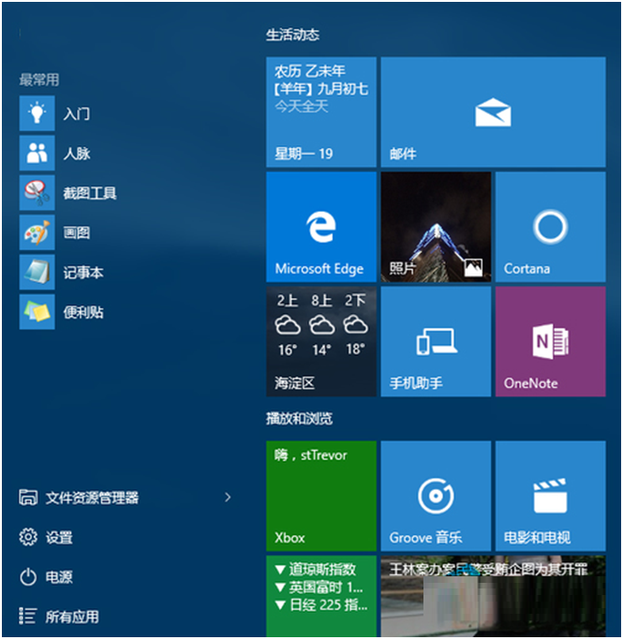Image resolution: width=623 pixels, height=640 pixels.
Task: Click the 生活动态 group header
Action: (292, 35)
